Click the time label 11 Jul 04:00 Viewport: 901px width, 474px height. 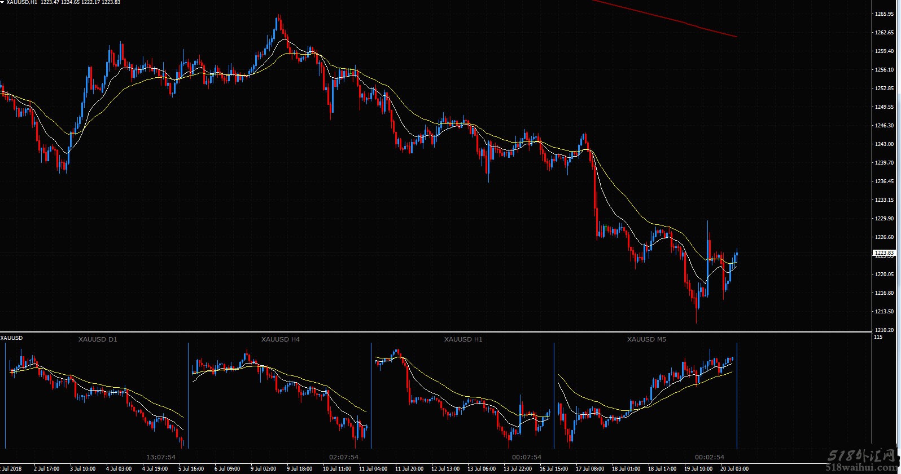(373, 469)
